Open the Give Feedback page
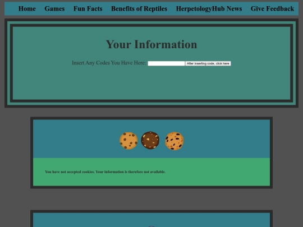The image size is (303, 227). (x=272, y=8)
